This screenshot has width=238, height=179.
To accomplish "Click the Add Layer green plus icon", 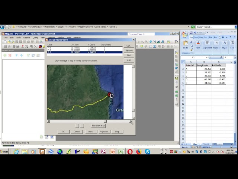I will tap(5, 55).
